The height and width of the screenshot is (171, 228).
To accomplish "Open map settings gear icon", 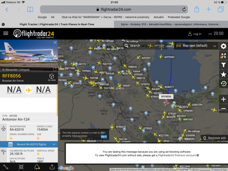I will tap(223, 46).
